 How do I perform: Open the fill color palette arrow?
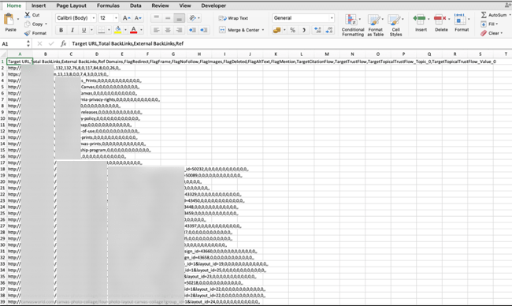125,30
